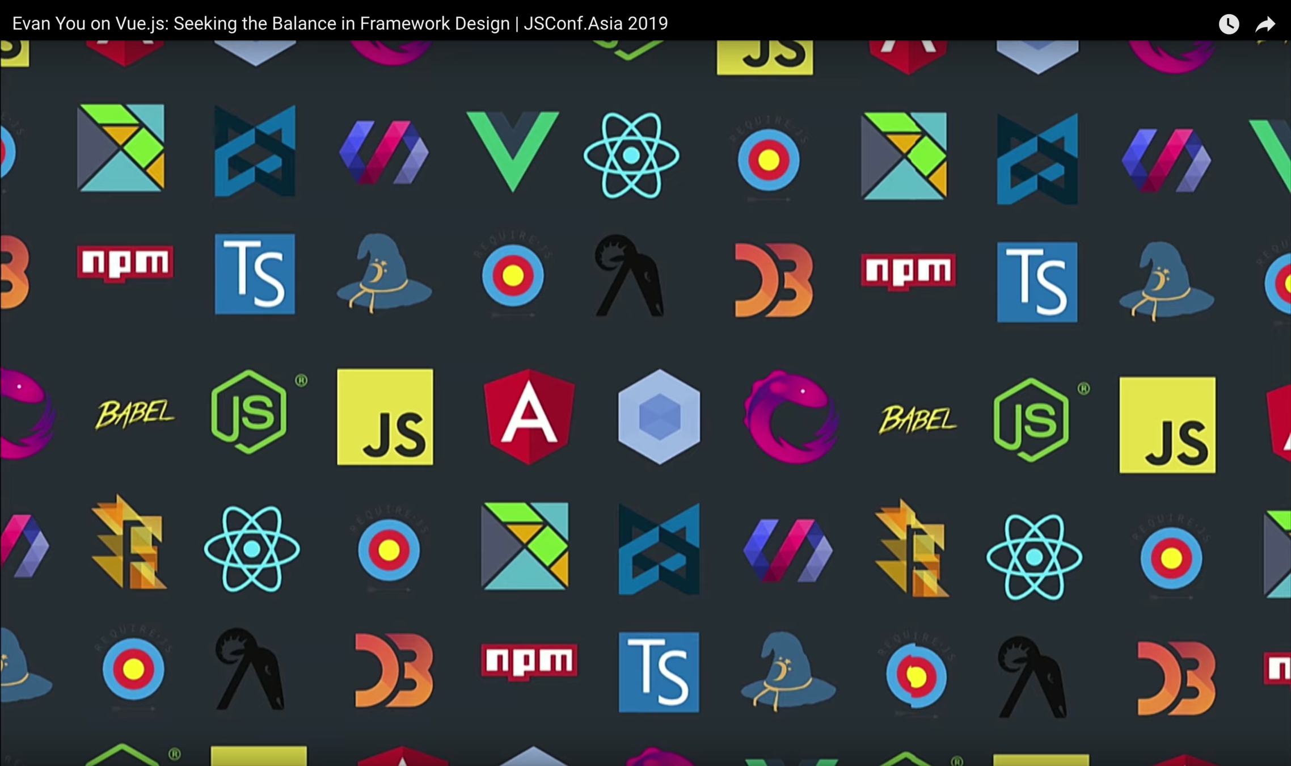Click Babel text logo right of full RxJS
This screenshot has height=766, width=1291.
coord(917,420)
